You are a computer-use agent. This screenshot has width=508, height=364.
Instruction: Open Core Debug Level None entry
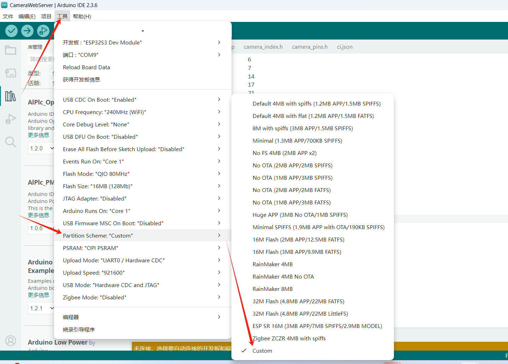coord(143,124)
